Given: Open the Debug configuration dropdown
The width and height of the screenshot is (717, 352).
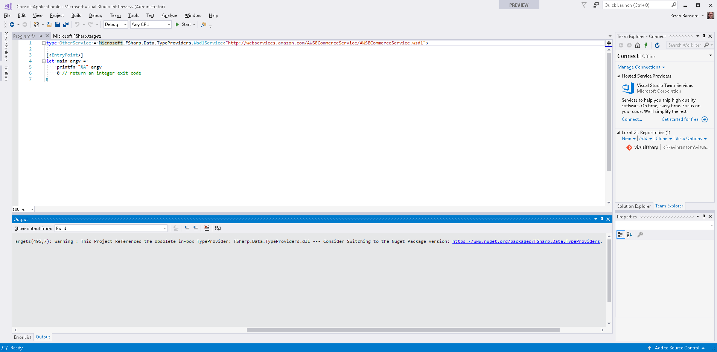Looking at the screenshot, I should point(125,24).
